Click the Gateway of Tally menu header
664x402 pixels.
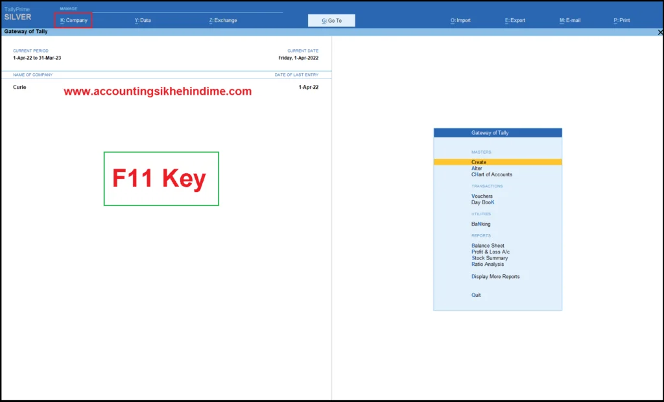(x=497, y=133)
